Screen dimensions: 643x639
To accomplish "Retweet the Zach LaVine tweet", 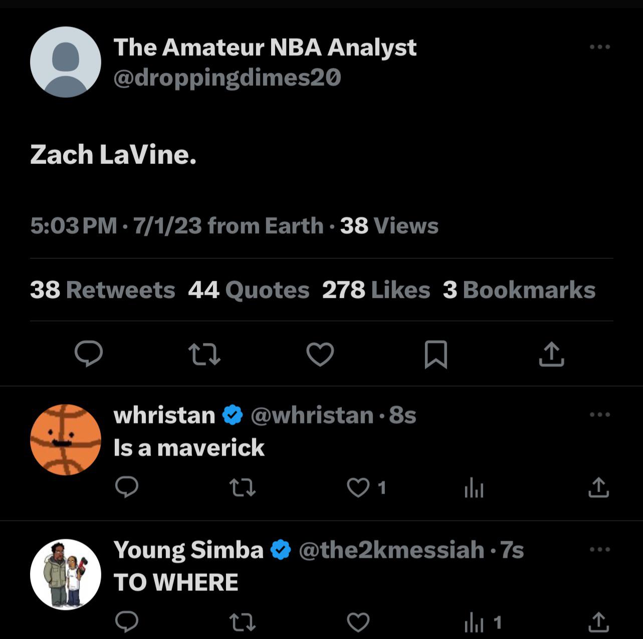I will 204,354.
